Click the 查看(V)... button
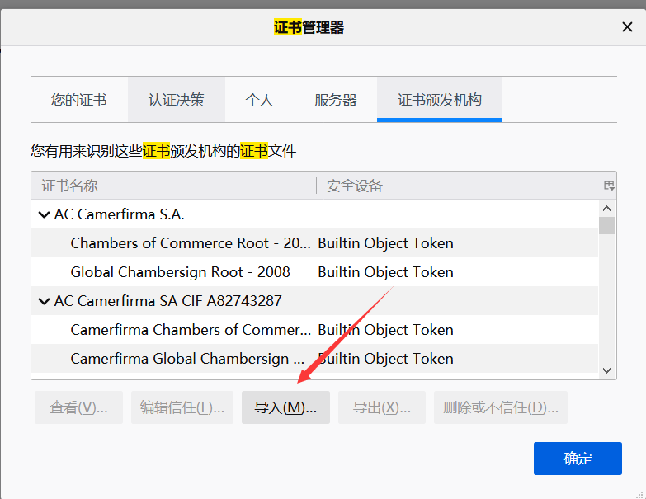 click(78, 407)
